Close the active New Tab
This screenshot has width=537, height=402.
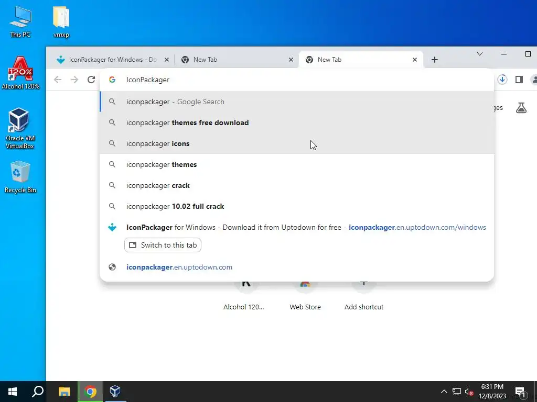[415, 60]
